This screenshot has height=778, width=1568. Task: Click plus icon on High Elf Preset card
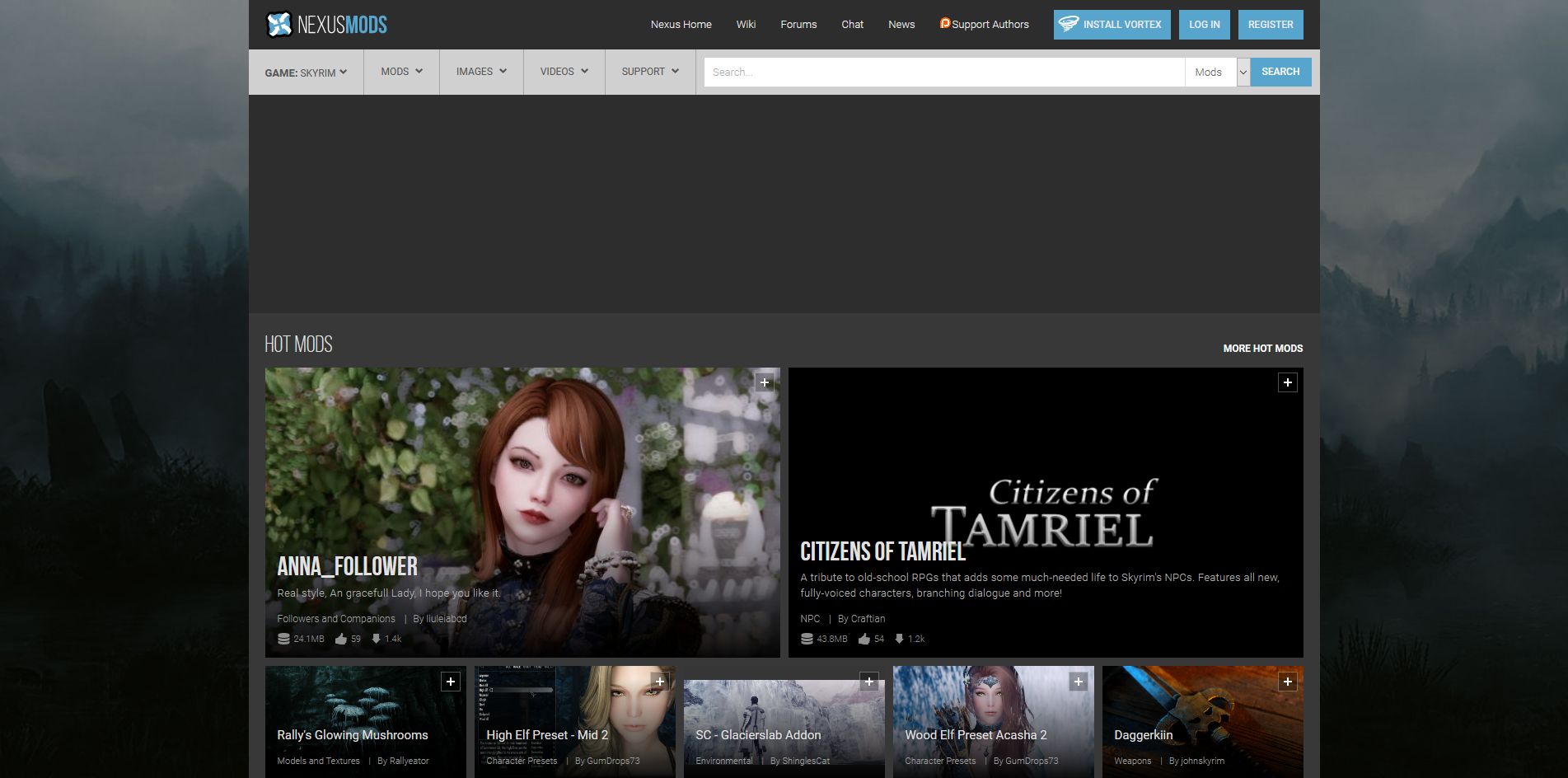click(659, 682)
